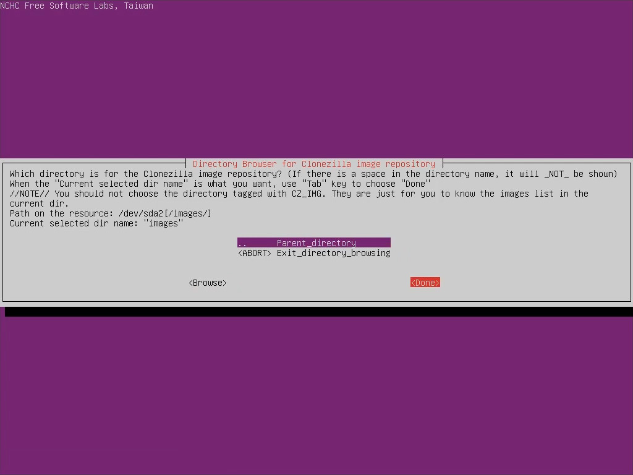
Task: Click the NCHC Free Software Labs header
Action: pos(77,6)
